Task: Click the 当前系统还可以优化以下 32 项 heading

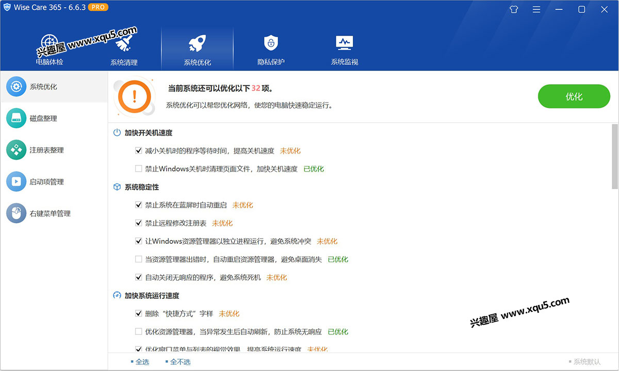Action: click(221, 88)
